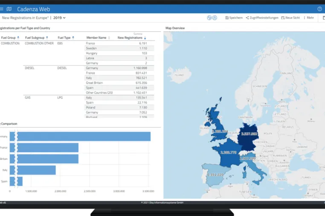Click the France bar in comparison chart
The height and width of the screenshot is (216, 325).
[x=44, y=148]
